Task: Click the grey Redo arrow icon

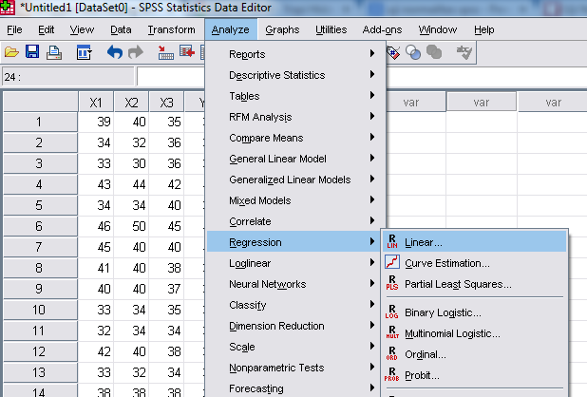Action: tap(136, 52)
